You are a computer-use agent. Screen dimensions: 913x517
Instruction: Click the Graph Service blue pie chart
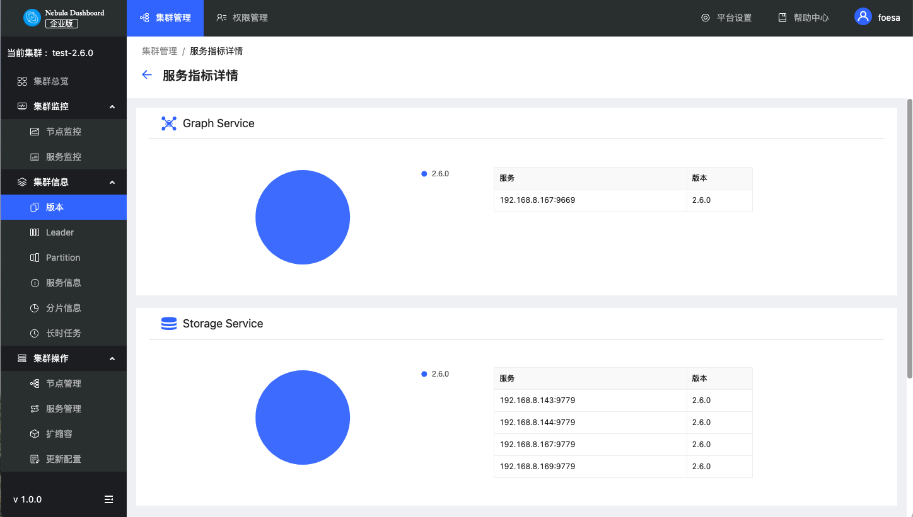[x=303, y=217]
